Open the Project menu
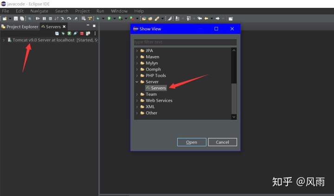334x196 pixels. click(x=83, y=11)
